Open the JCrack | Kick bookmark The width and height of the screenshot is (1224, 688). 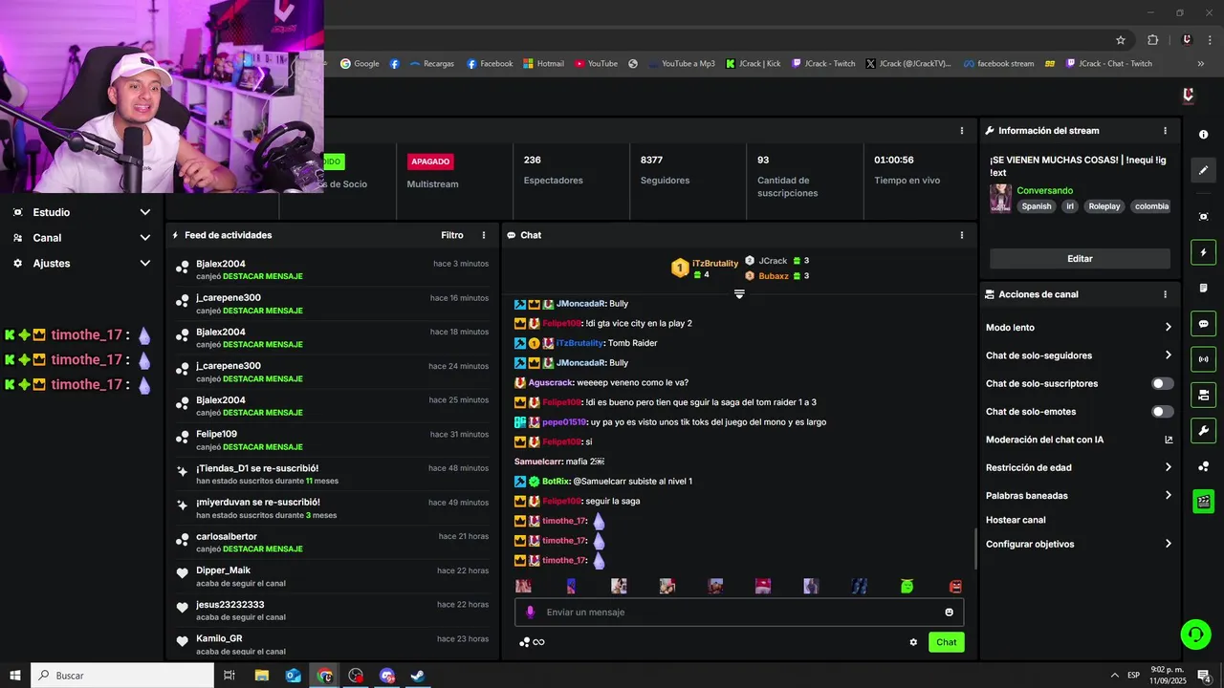point(753,64)
